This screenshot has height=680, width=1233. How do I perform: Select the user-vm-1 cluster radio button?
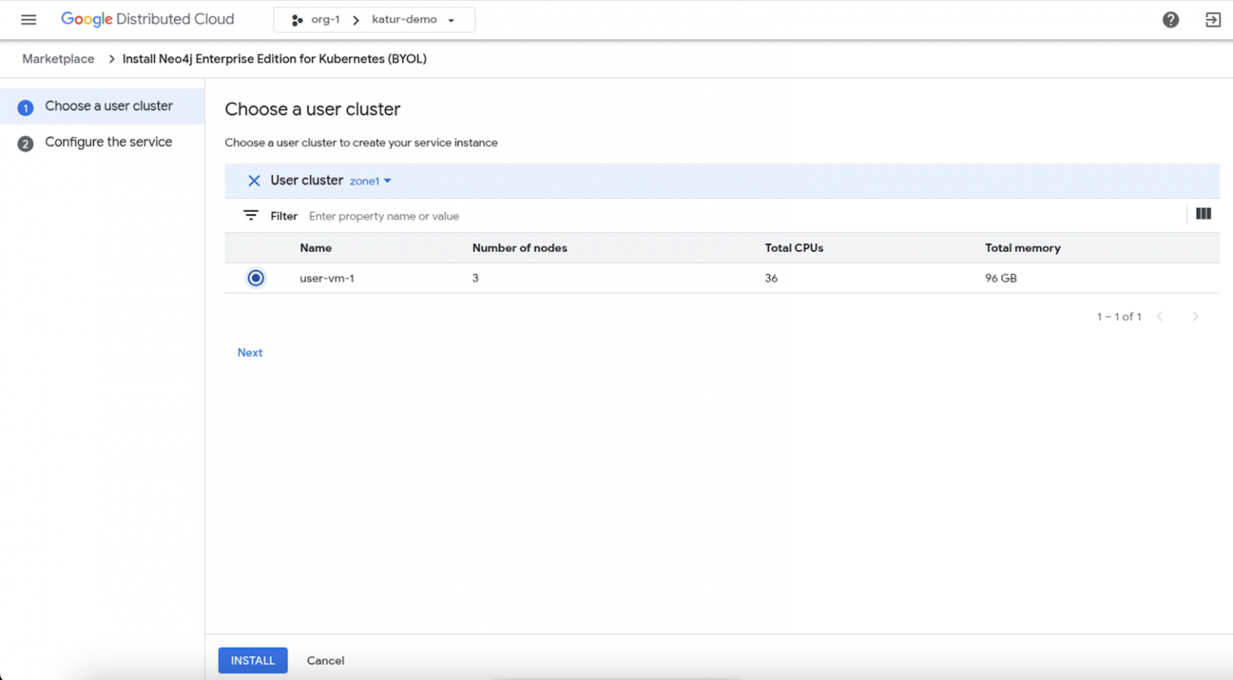click(255, 278)
